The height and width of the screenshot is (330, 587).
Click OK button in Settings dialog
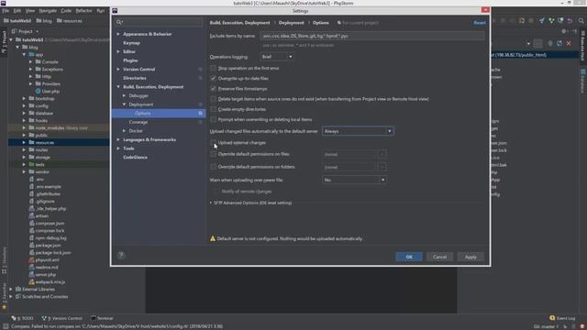[x=409, y=257]
